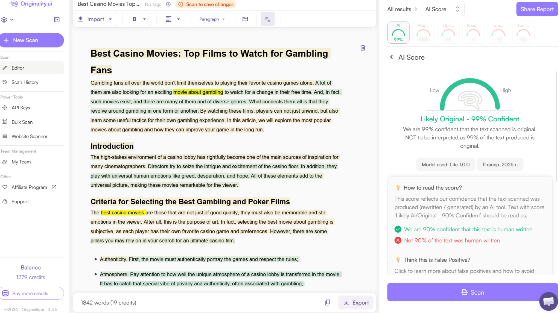Viewport: 560px width, 313px height.
Task: Open the Paragraph style dropdown
Action: pyautogui.click(x=212, y=19)
